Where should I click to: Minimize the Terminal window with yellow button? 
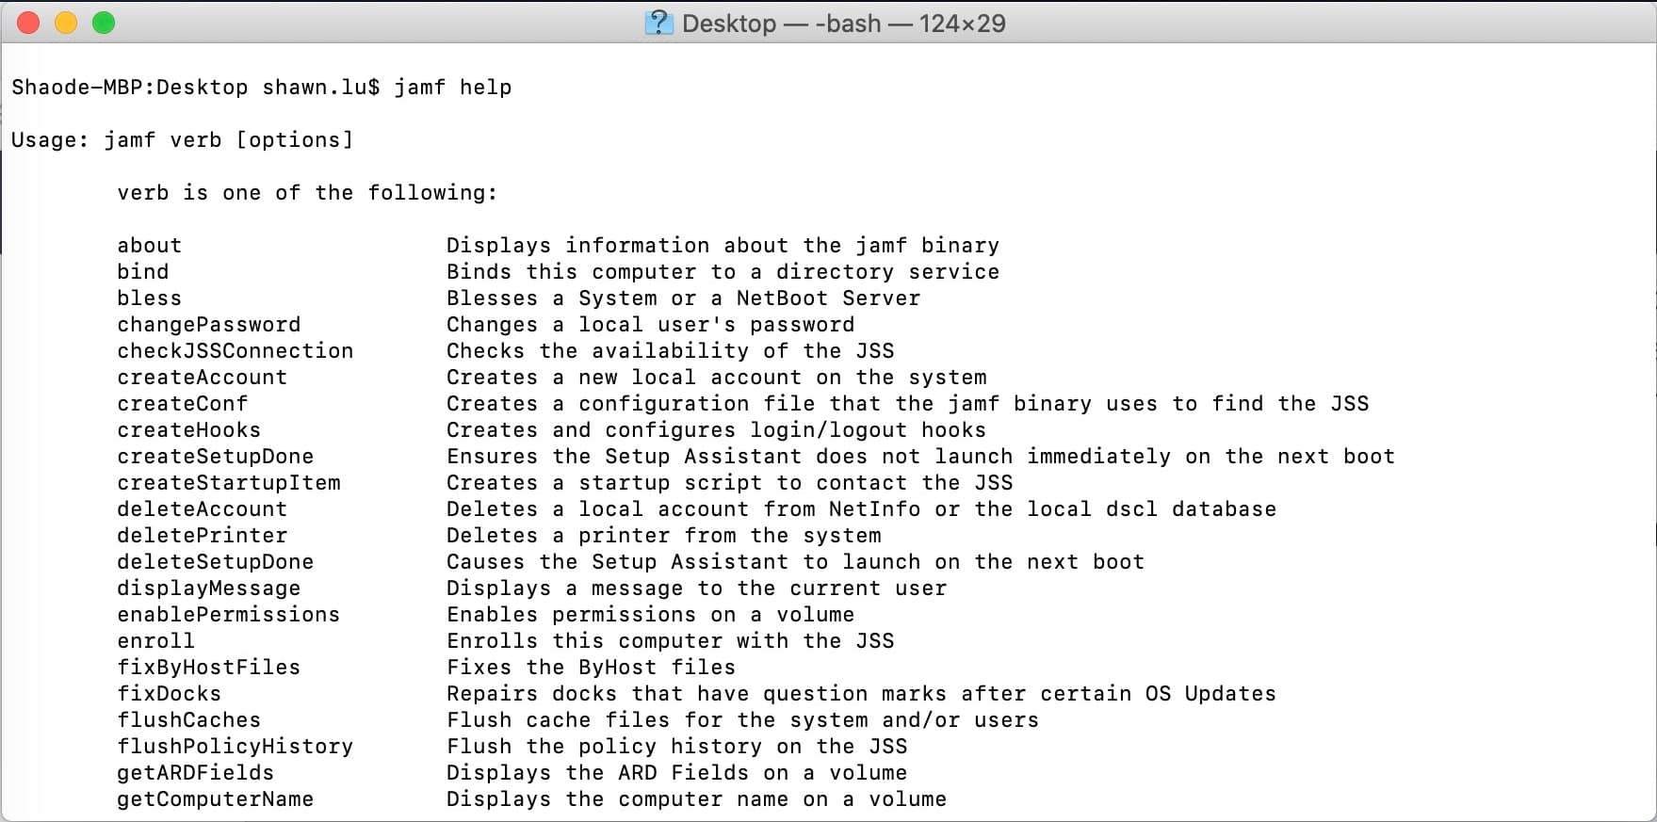pyautogui.click(x=66, y=23)
